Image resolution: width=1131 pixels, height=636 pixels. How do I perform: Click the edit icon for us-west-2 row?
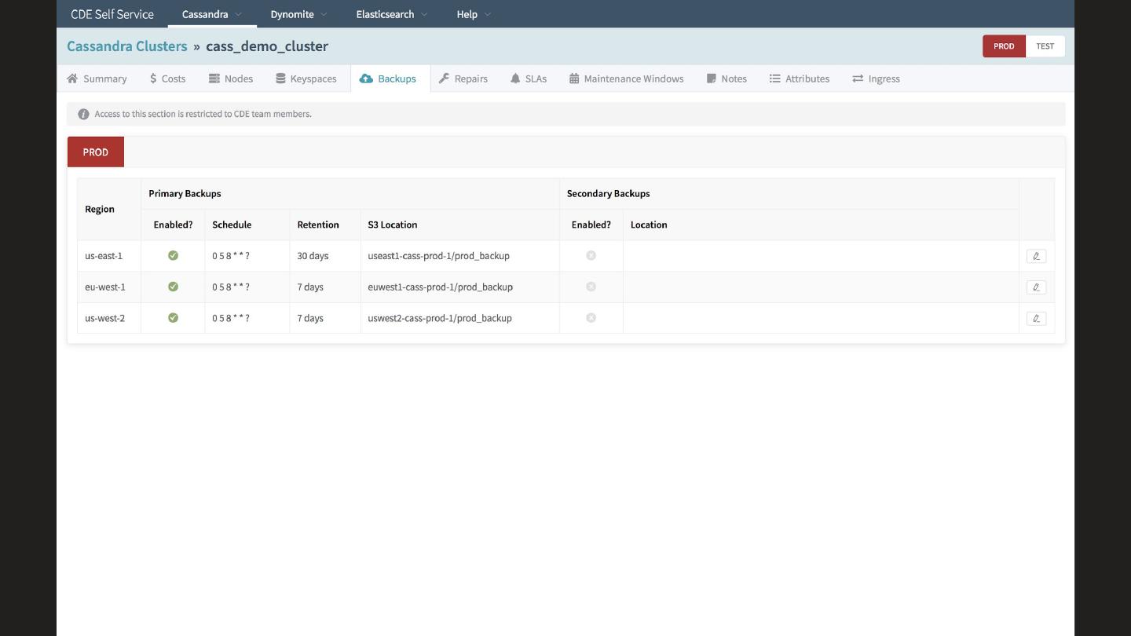pos(1036,319)
